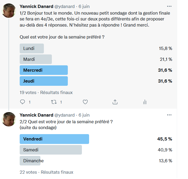Image resolution: width=188 pixels, height=179 pixels.
Task: Click the share icon under first tweet
Action: click(x=115, y=102)
